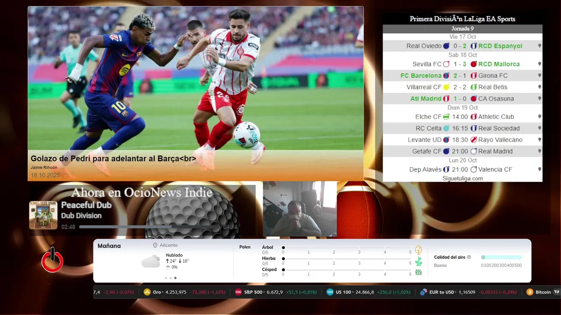Click the RC Celta team crest
This screenshot has width=561, height=315.
[x=446, y=128]
